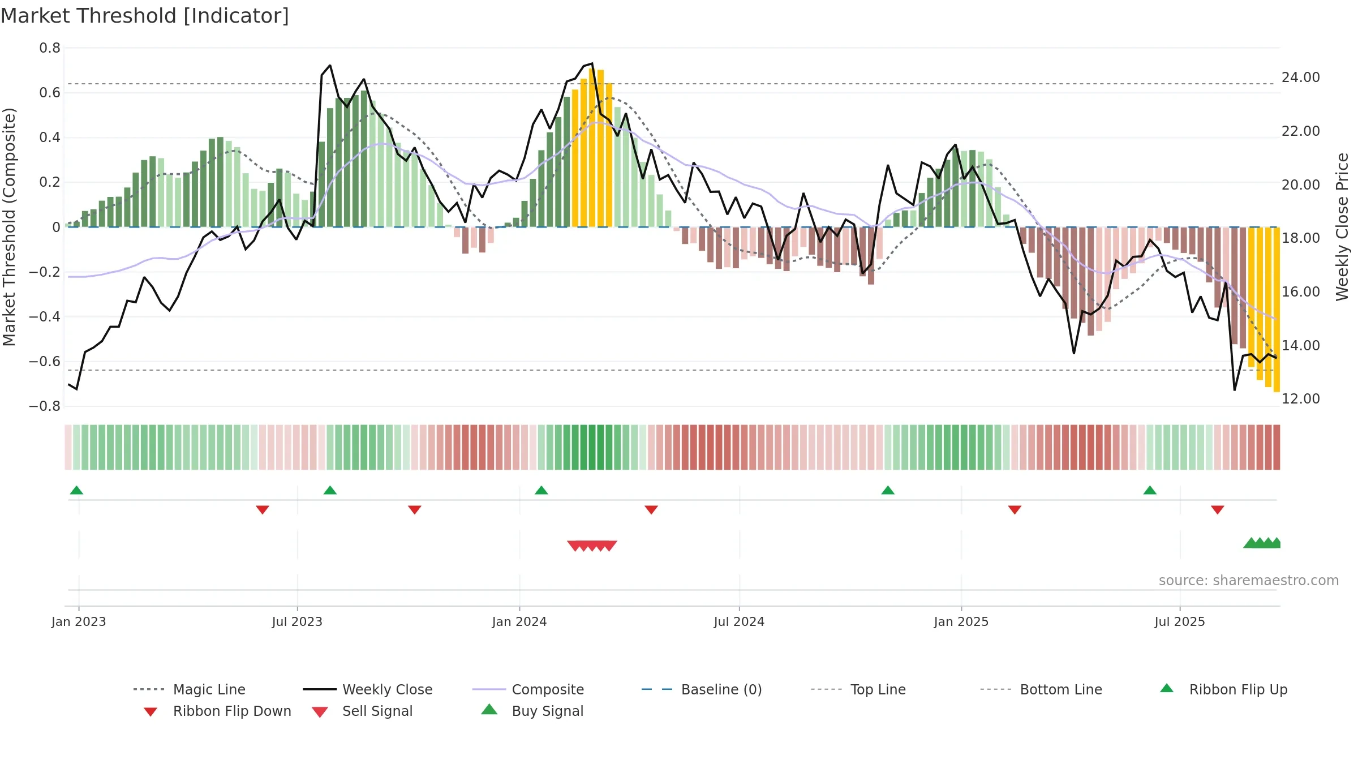The height and width of the screenshot is (764, 1358).
Task: Click the ribbon flip up marker after Jul 2023
Action: [330, 490]
